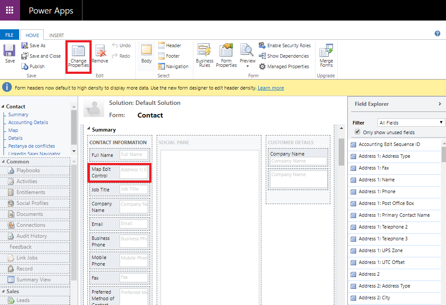Go to Pestanya de conflictes item
This screenshot has height=305, width=446.
pos(31,146)
